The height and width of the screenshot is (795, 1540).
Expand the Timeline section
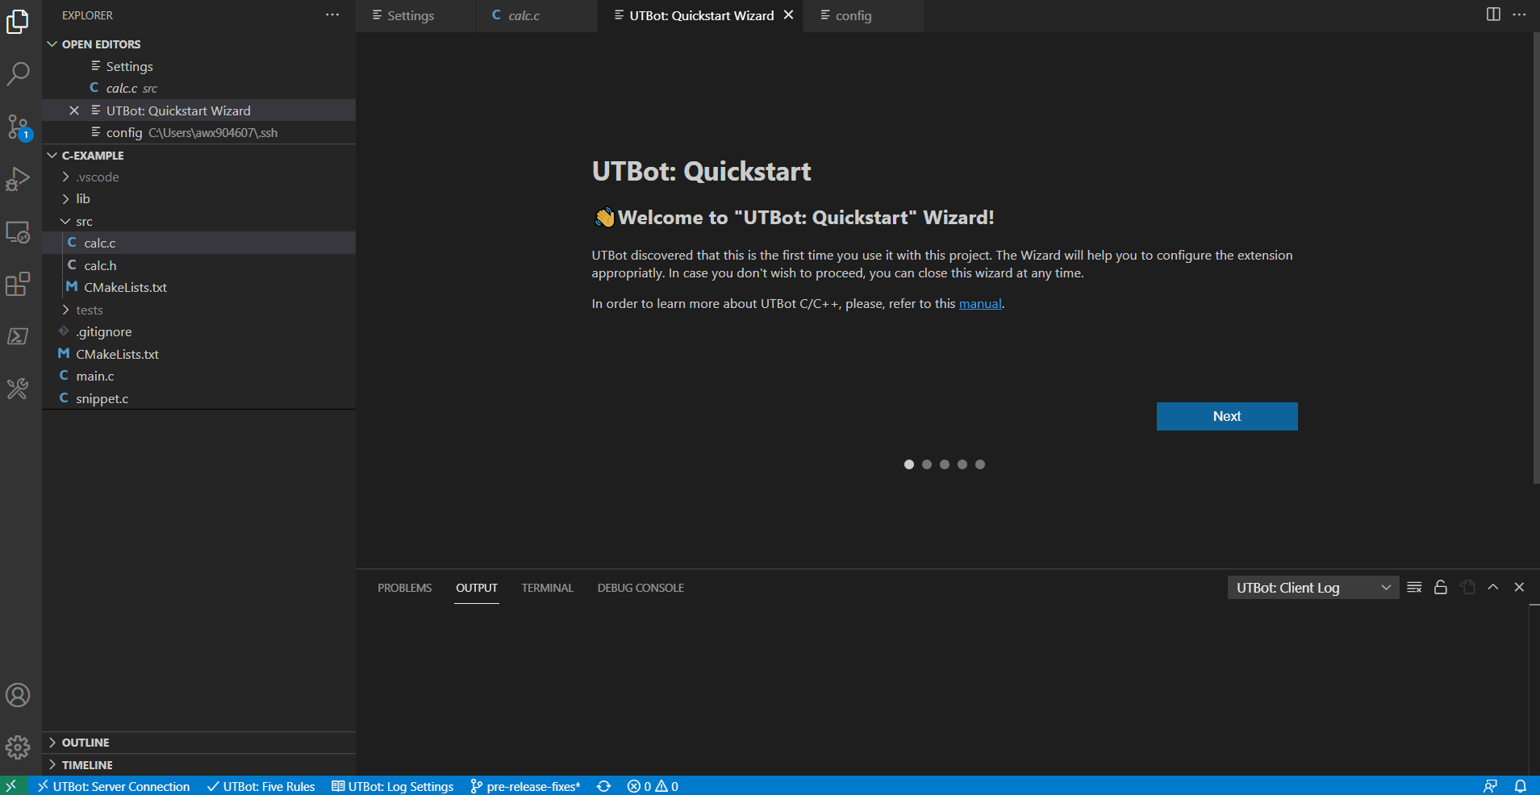tap(198, 765)
